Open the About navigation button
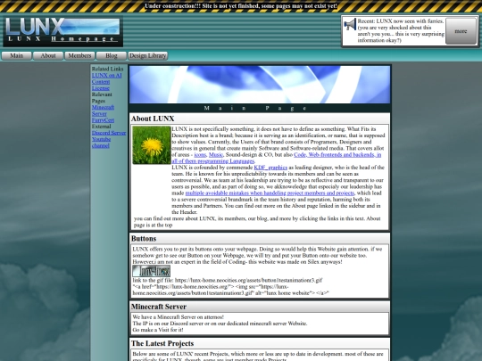 tap(48, 55)
